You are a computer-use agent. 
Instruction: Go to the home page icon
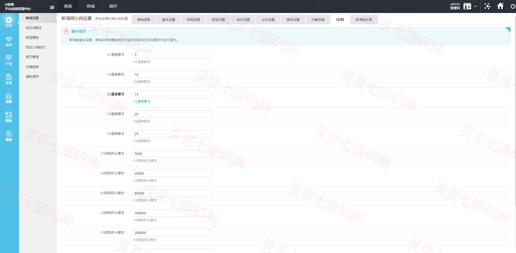(500, 6)
